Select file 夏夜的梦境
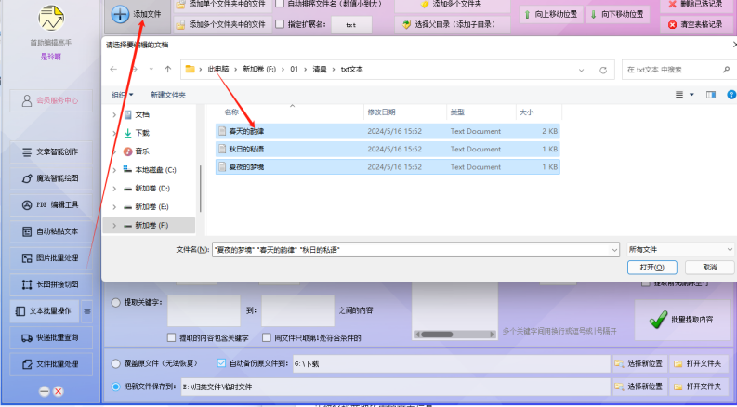 click(388, 167)
